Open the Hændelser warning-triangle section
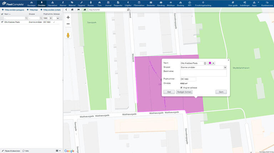The height and width of the screenshot is (153, 274). 52,4
